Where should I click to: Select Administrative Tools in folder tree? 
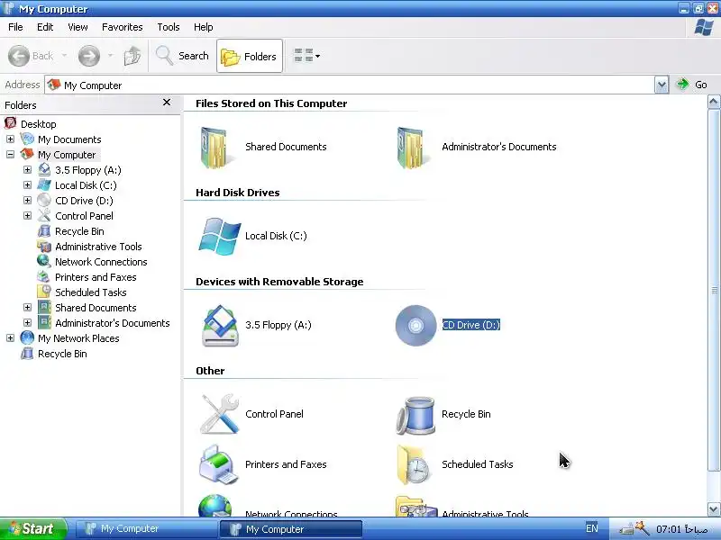98,247
